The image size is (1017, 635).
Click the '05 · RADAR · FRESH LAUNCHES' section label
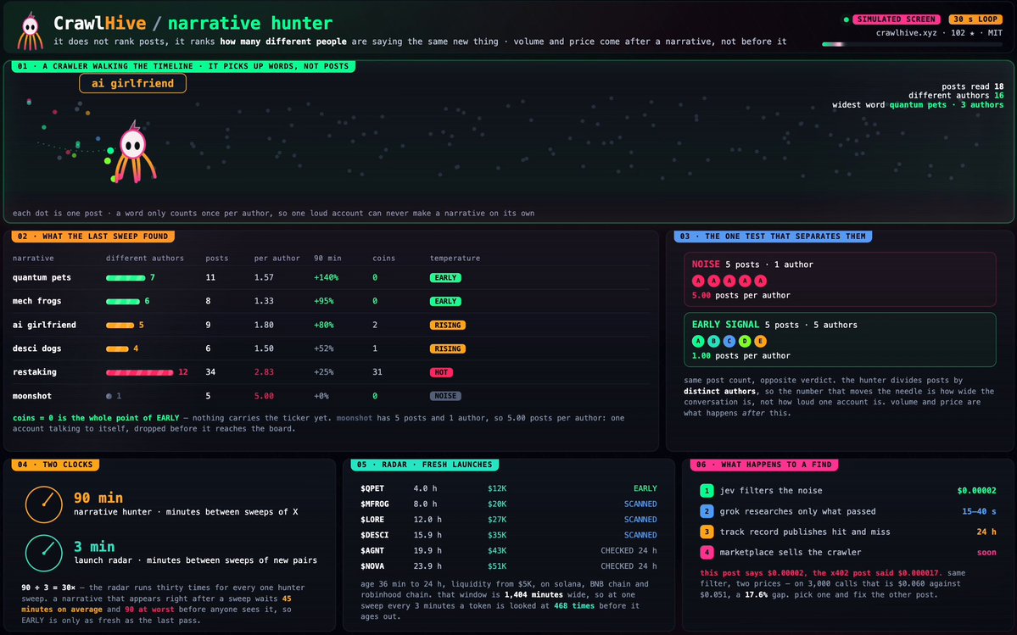pos(424,465)
